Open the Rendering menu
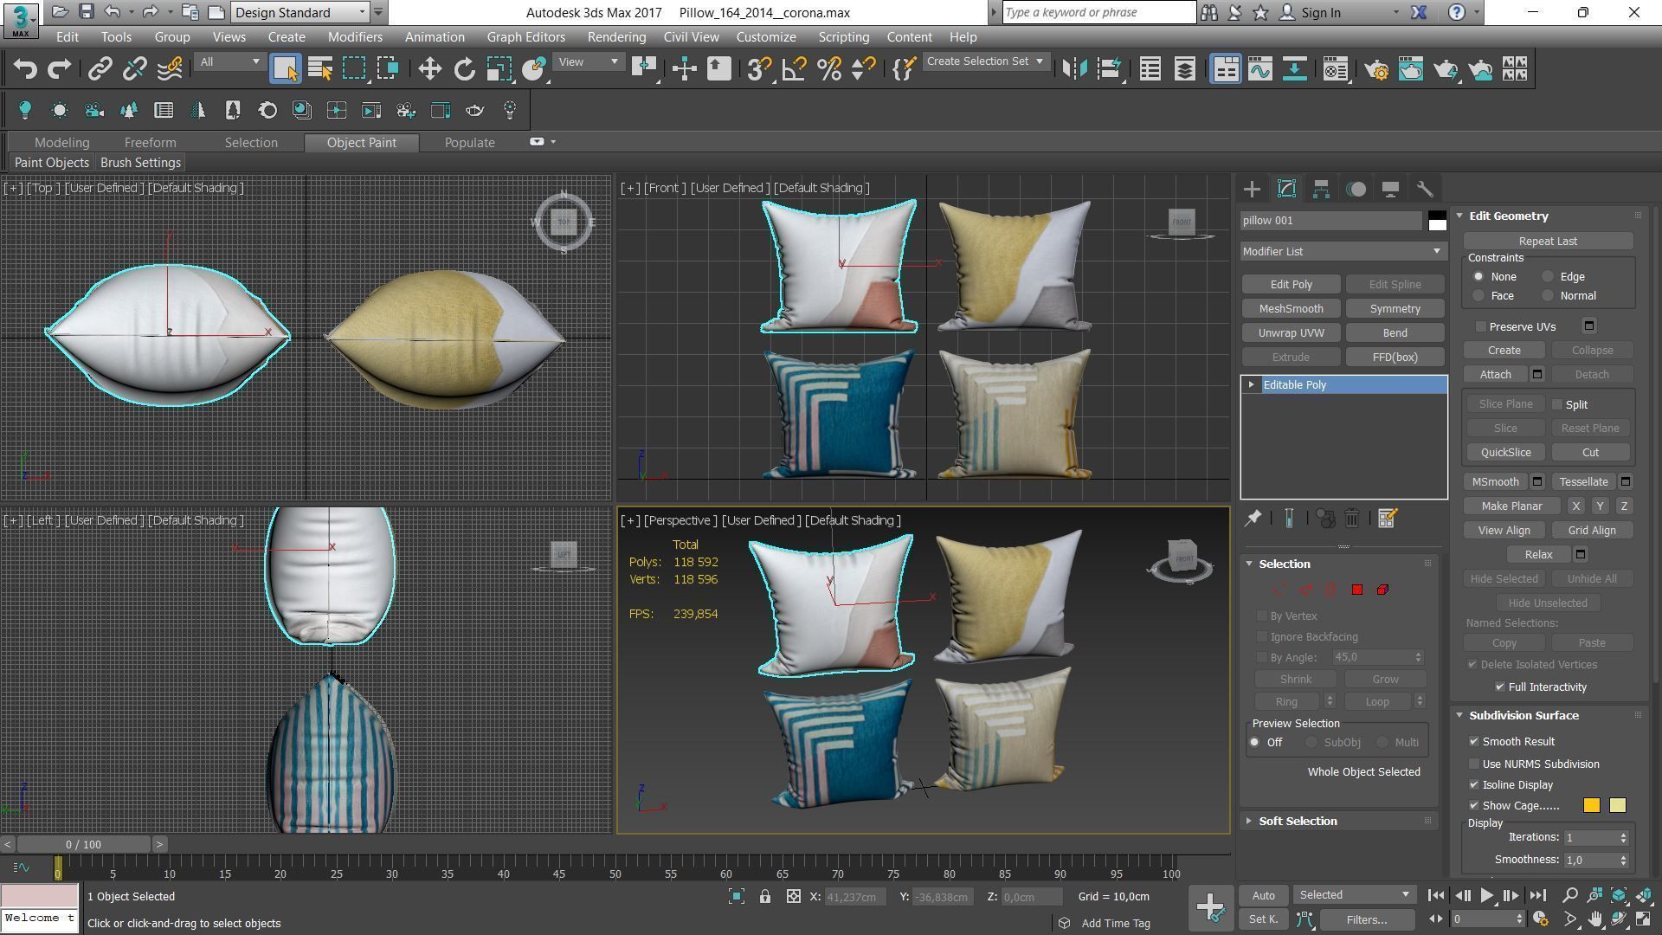Screen dimensions: 1662x935 [x=616, y=37]
